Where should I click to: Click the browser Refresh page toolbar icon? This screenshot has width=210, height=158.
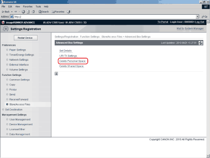pos(28,12)
